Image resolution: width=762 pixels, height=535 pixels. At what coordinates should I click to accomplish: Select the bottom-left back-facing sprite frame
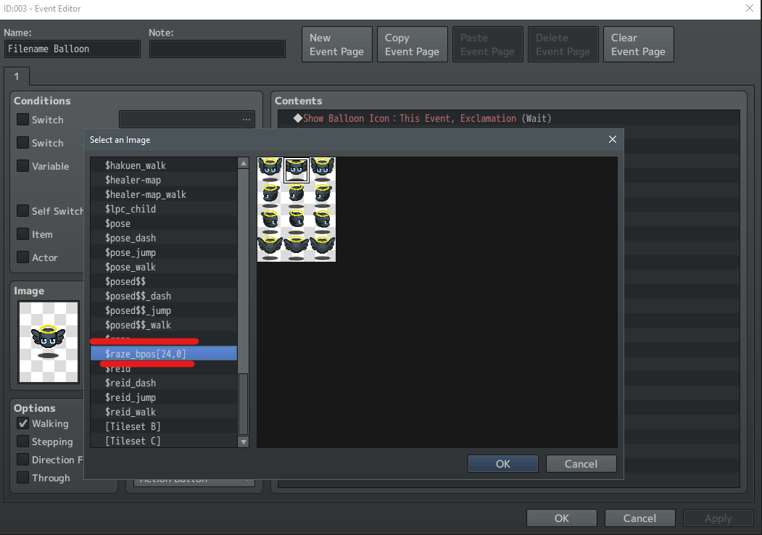270,249
